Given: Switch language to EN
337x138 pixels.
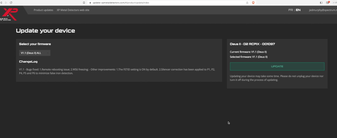Looking at the screenshot, I should [x=298, y=10].
